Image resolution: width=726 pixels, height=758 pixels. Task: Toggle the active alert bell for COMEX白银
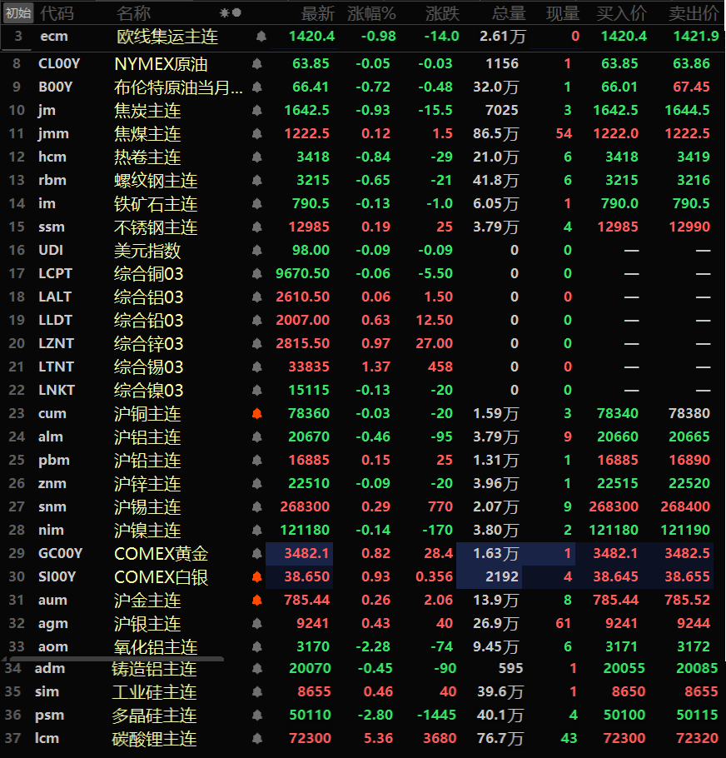(256, 577)
